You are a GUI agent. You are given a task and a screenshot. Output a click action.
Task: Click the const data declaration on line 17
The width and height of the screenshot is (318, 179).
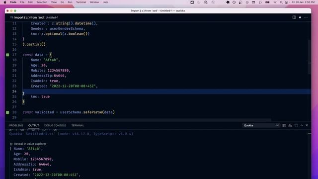(37, 55)
